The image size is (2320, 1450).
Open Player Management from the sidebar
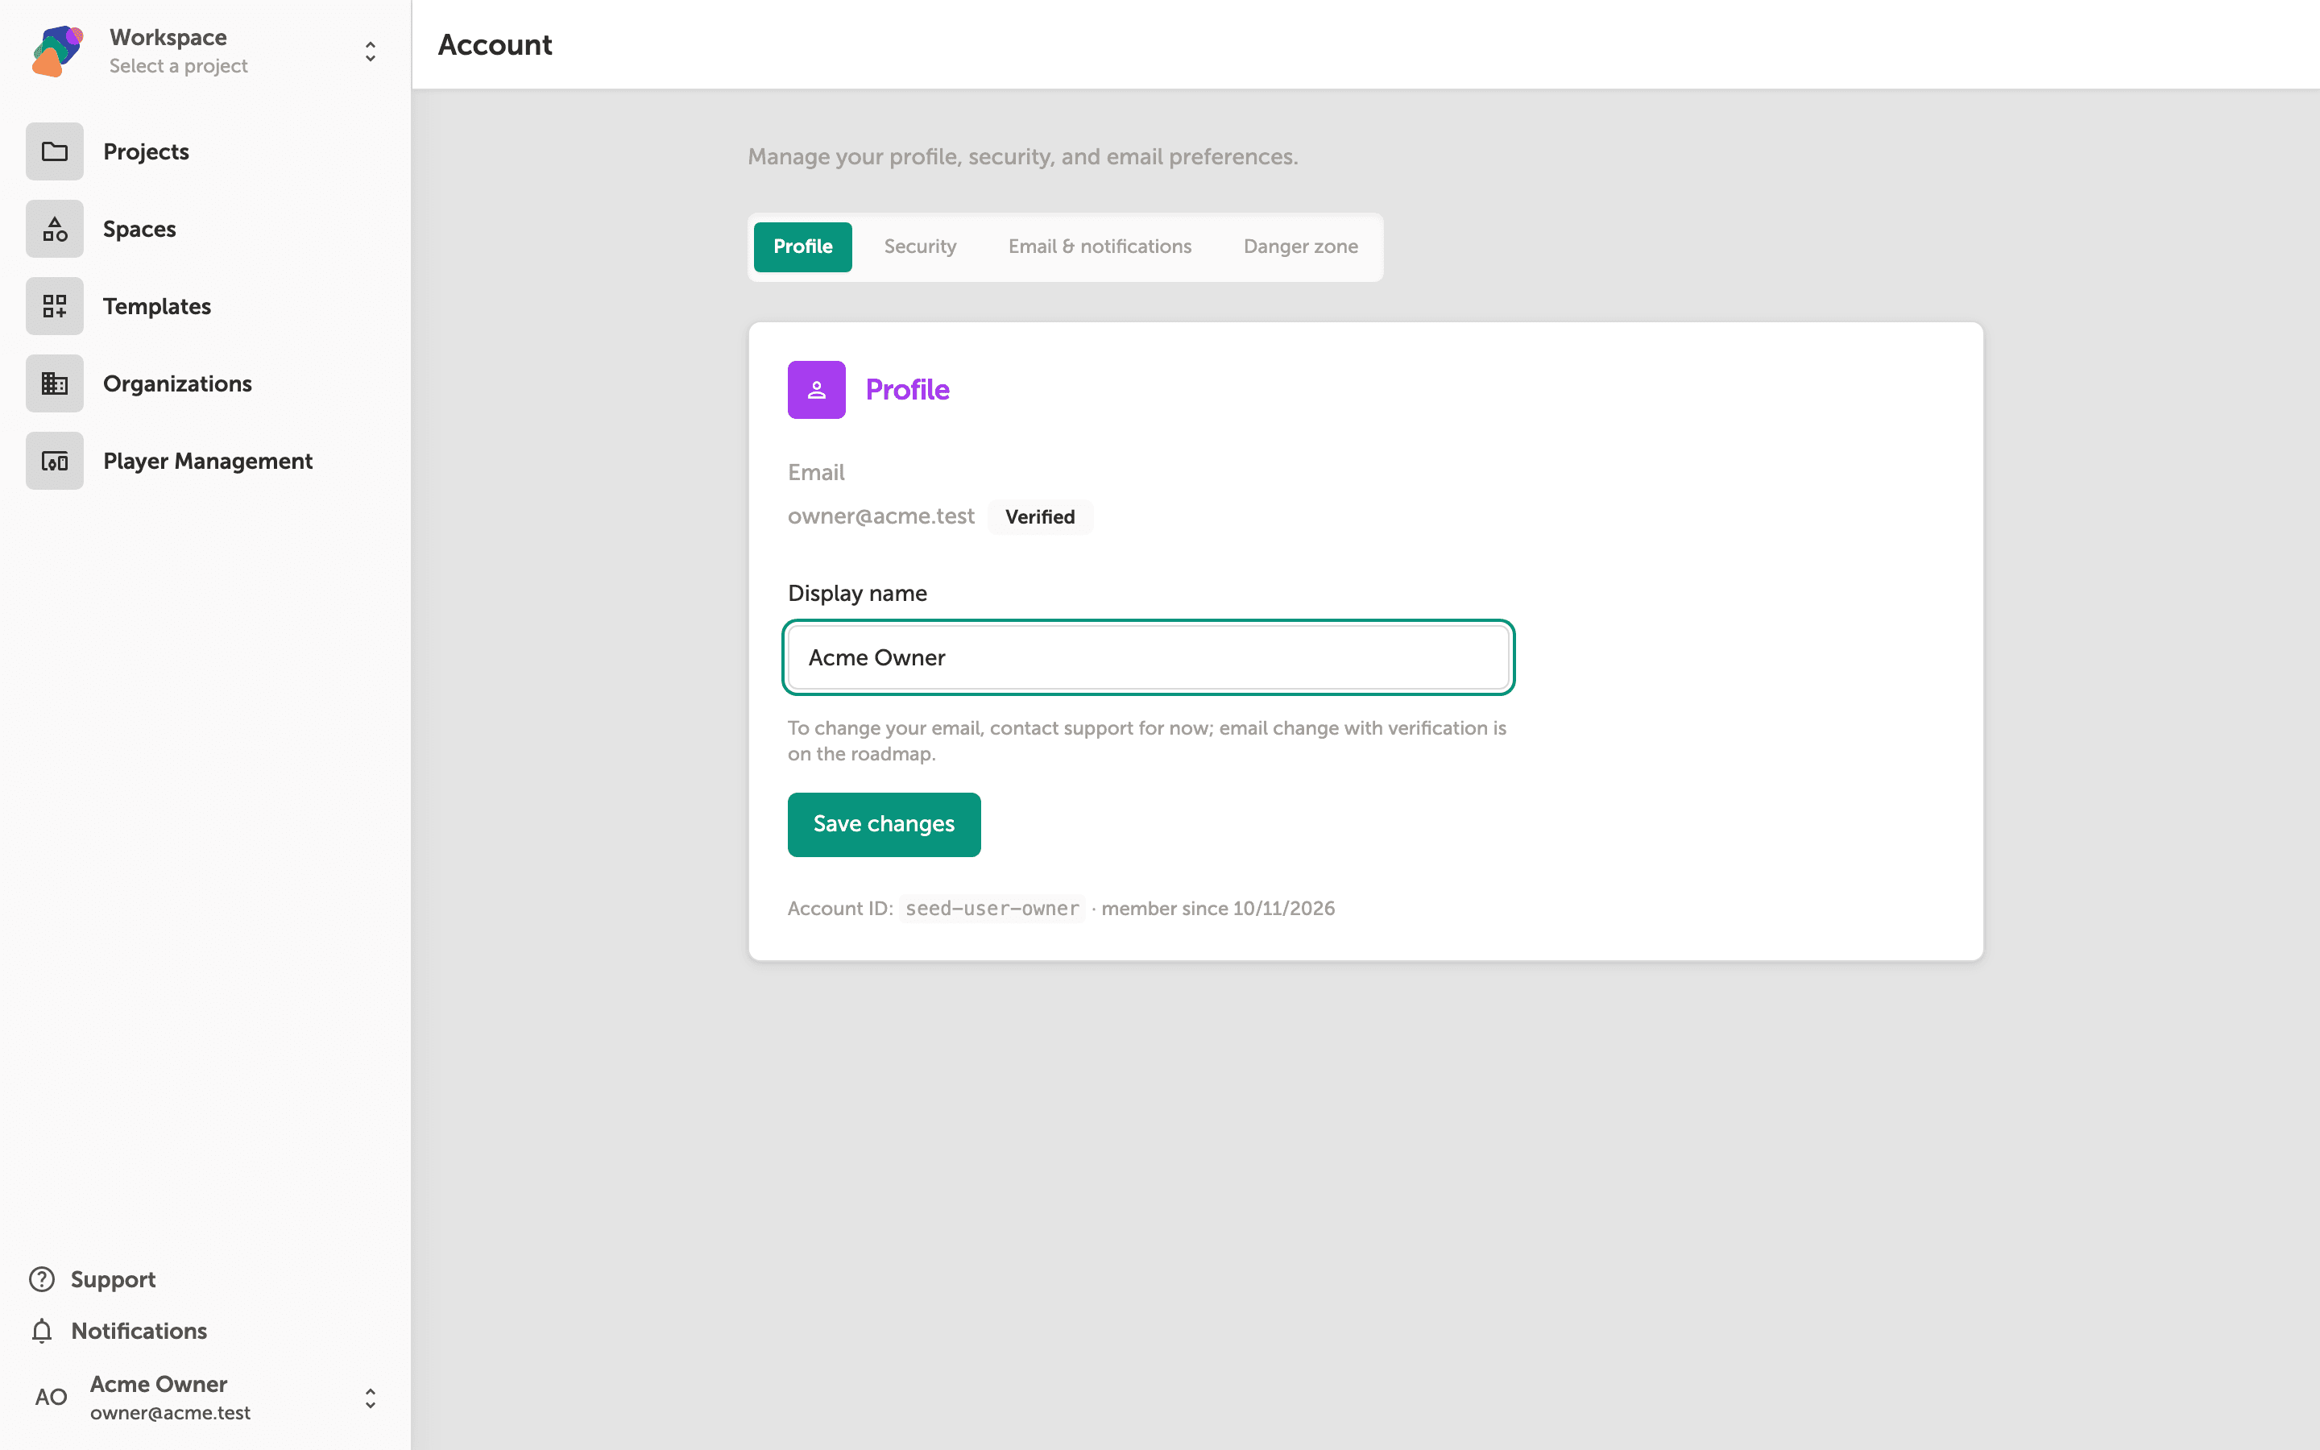[207, 462]
